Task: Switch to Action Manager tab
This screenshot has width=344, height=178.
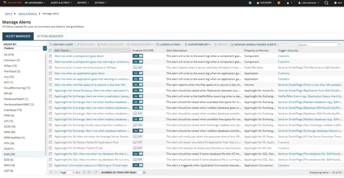Action: (50, 36)
